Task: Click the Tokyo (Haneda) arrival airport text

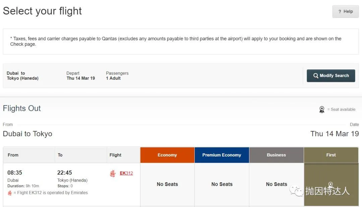Action: [x=72, y=180]
